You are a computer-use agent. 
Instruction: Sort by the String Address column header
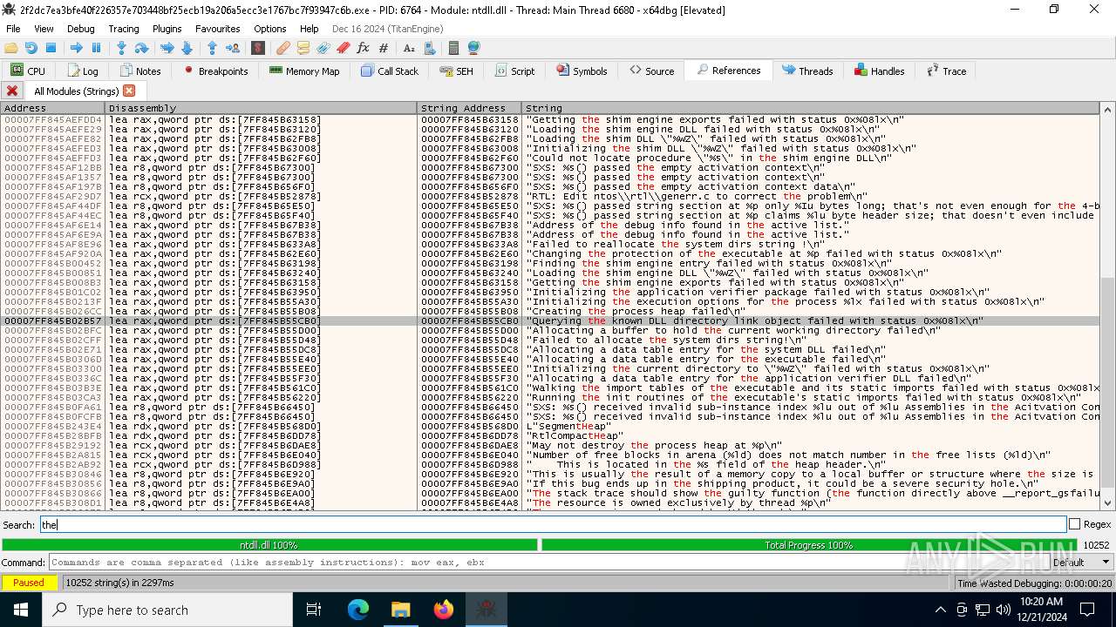tap(469, 108)
